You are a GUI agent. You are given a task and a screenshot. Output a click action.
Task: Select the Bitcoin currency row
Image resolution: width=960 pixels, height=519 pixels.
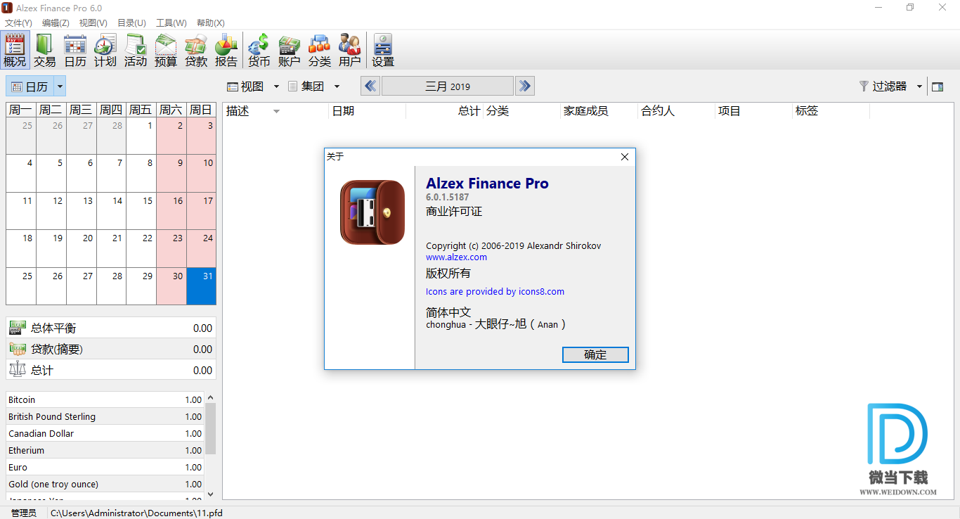click(x=105, y=399)
